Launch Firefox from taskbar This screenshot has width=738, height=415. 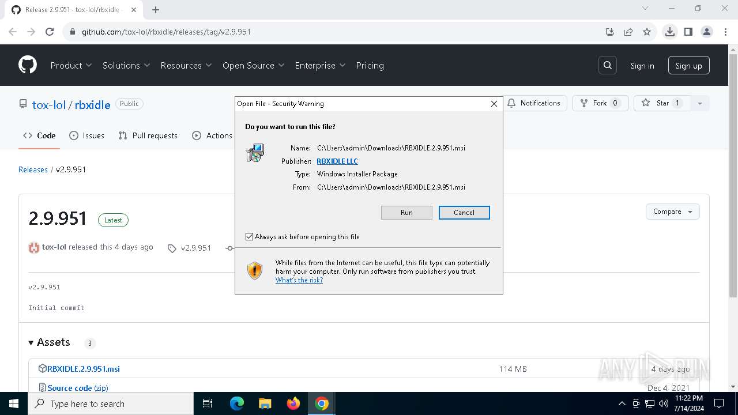(293, 403)
